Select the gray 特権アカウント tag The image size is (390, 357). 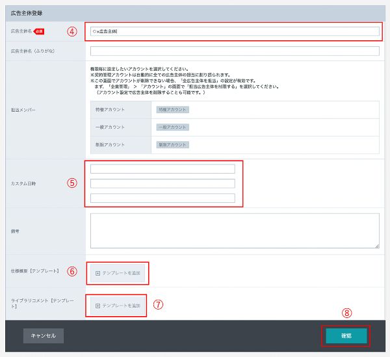point(172,110)
